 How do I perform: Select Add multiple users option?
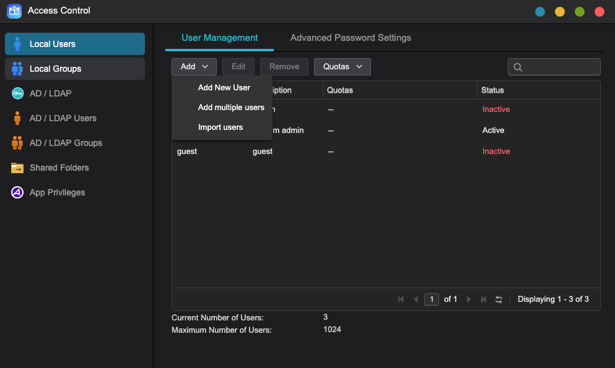pyautogui.click(x=231, y=108)
